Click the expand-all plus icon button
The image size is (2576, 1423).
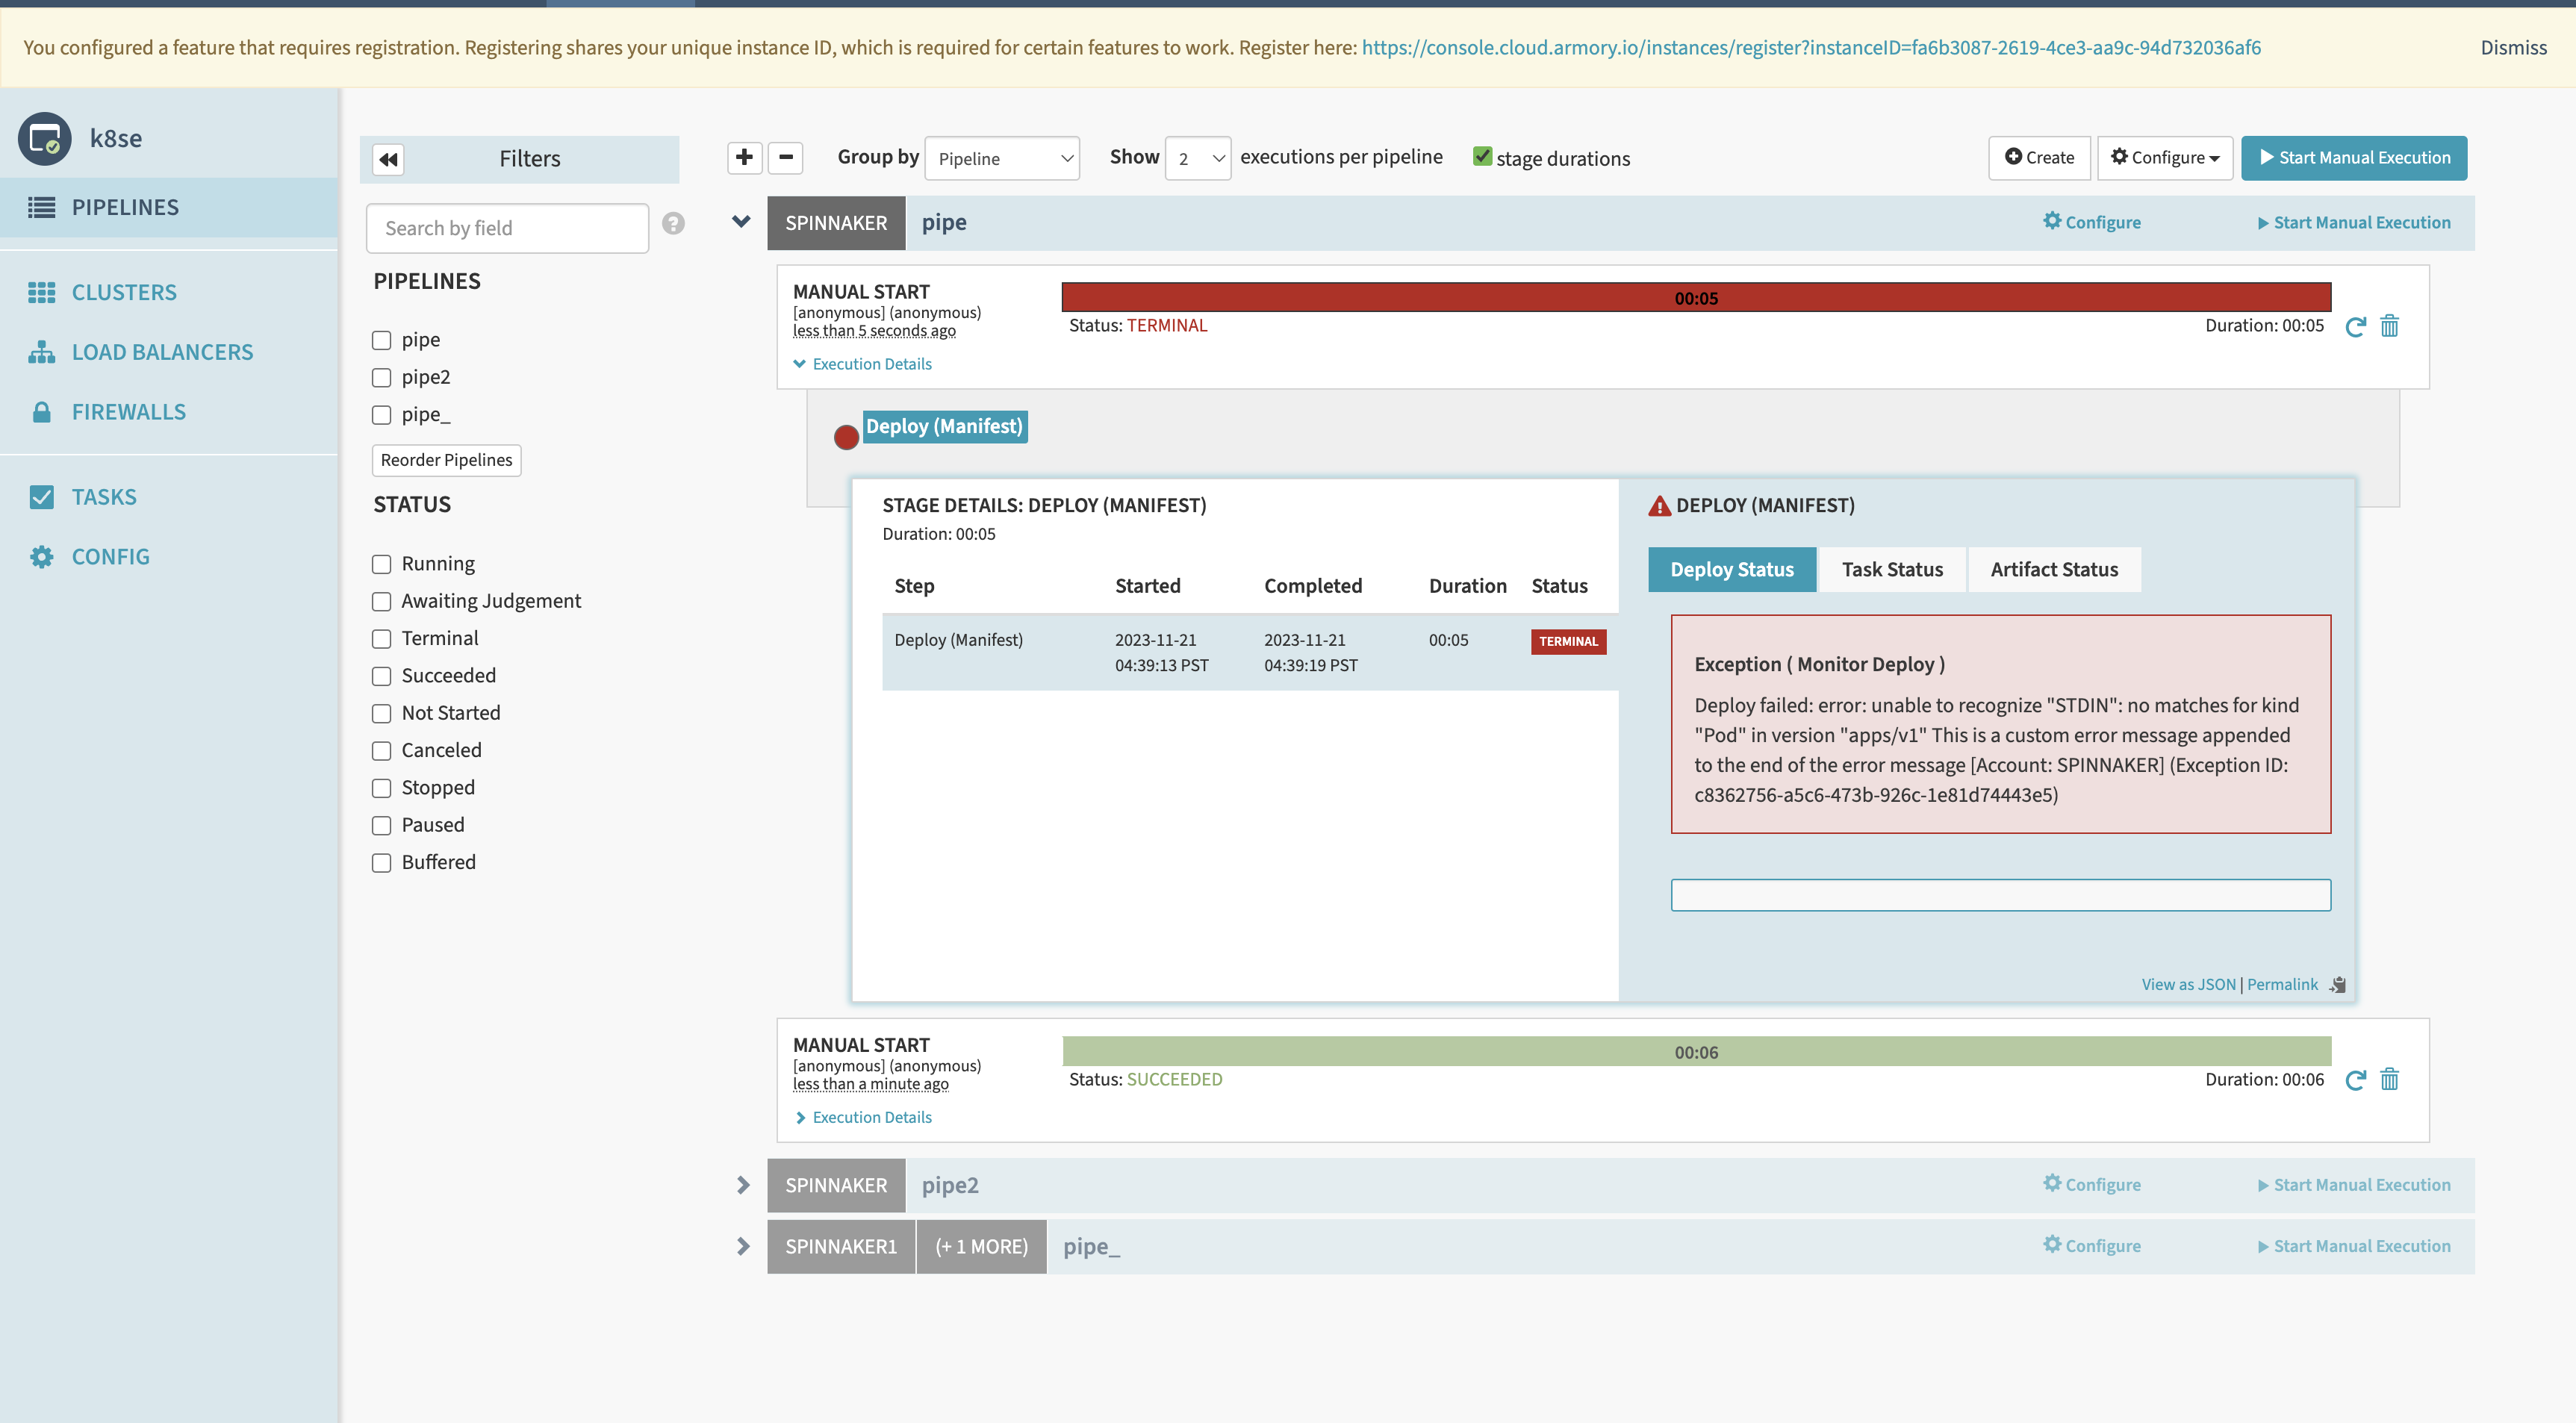[744, 157]
